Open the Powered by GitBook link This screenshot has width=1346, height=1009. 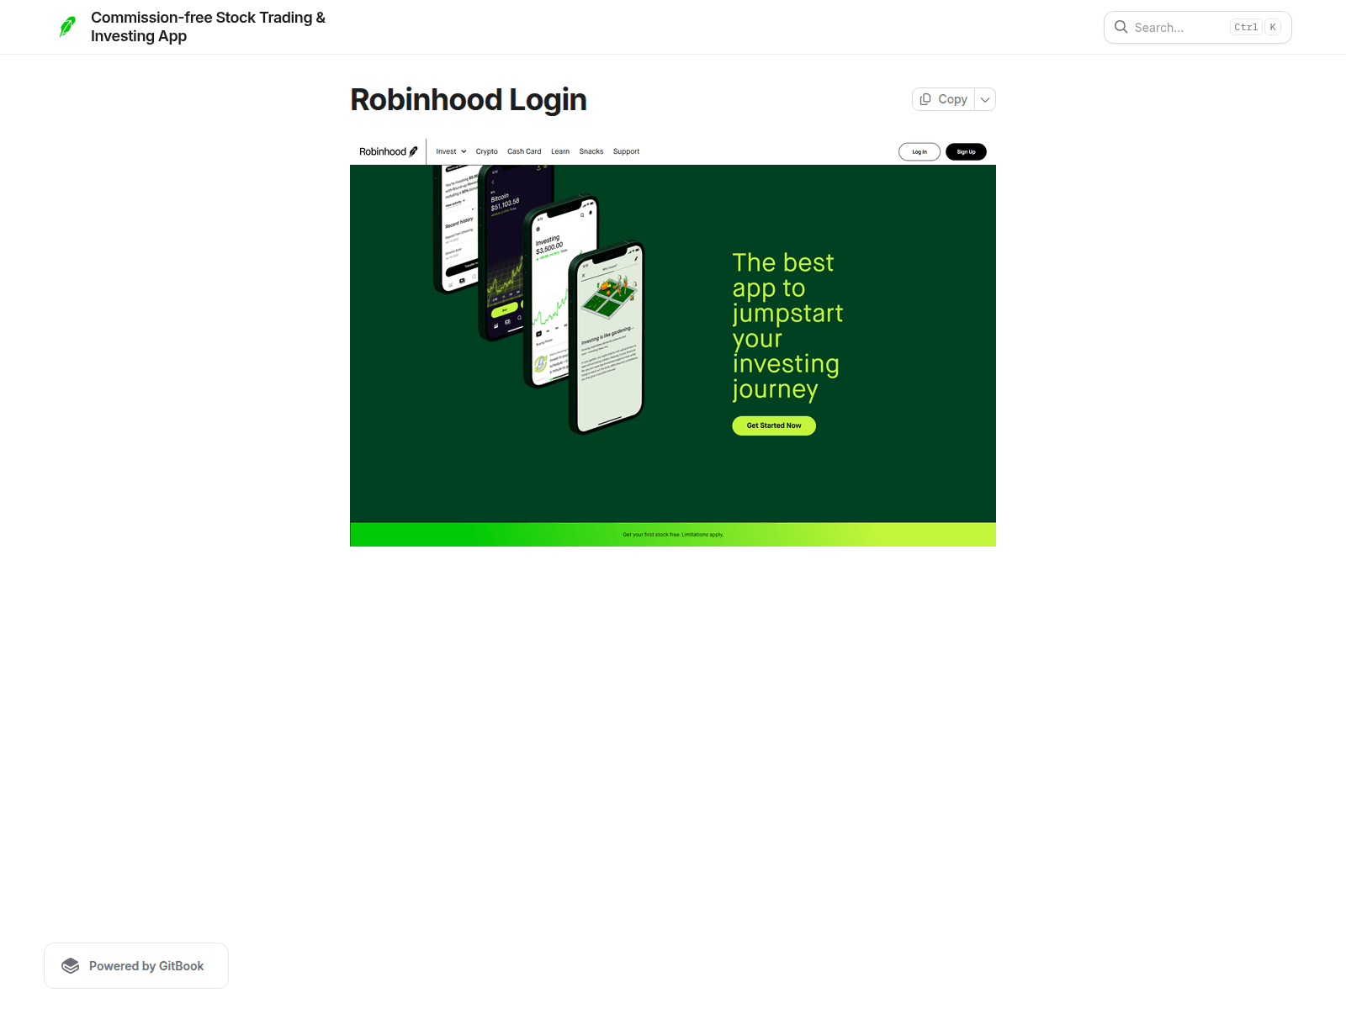click(x=136, y=965)
